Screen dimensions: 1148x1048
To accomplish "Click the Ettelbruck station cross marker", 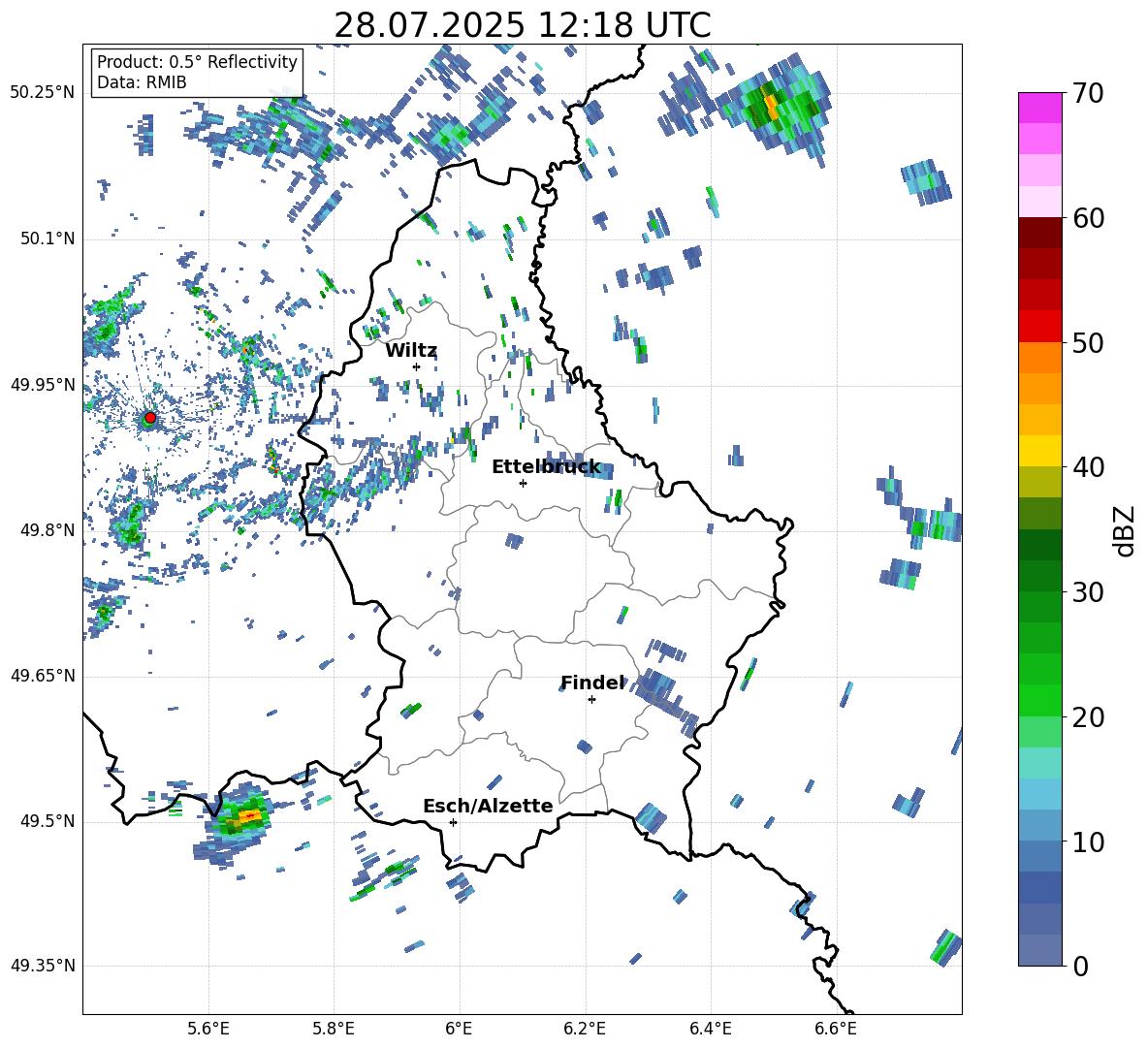I will click(x=523, y=483).
